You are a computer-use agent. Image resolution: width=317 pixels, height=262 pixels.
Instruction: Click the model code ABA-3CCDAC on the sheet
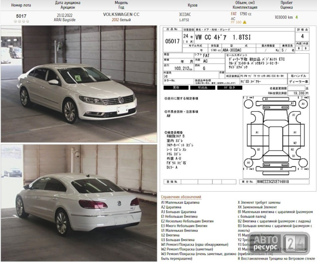click(232, 50)
